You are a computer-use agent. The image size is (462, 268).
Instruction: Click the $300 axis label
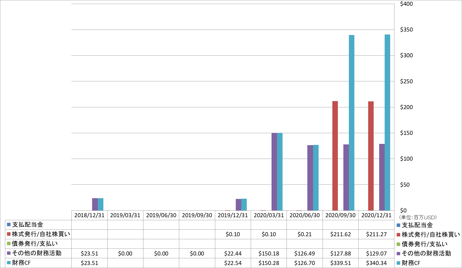point(406,55)
